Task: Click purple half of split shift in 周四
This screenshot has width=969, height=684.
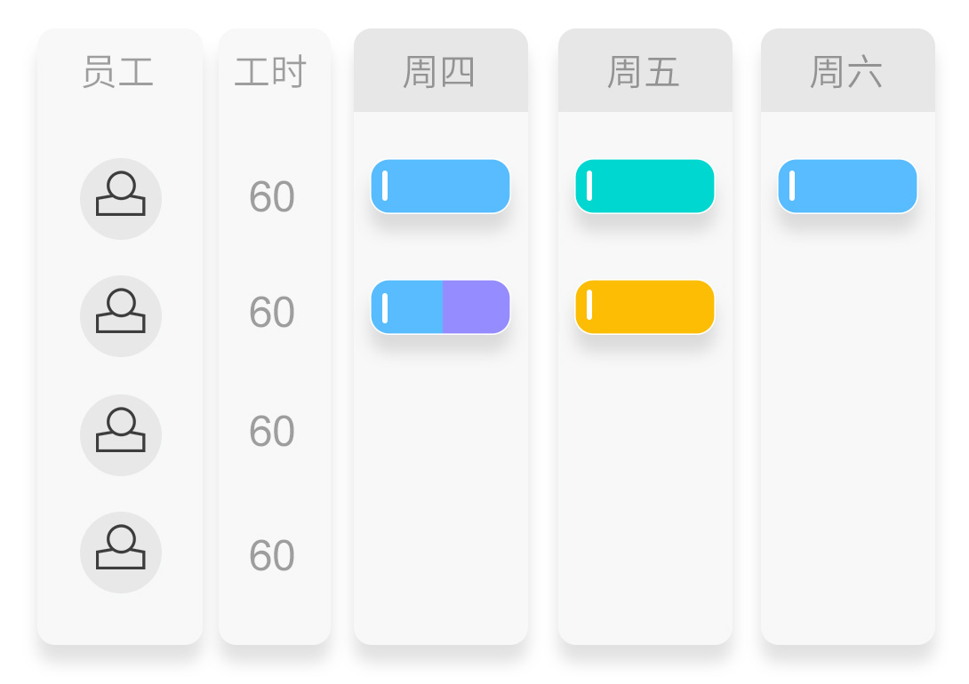Action: point(476,307)
